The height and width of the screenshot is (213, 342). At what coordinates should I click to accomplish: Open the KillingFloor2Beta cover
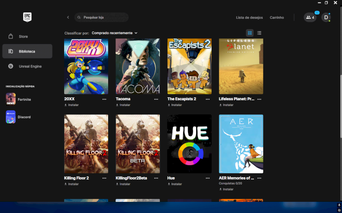pyautogui.click(x=138, y=144)
